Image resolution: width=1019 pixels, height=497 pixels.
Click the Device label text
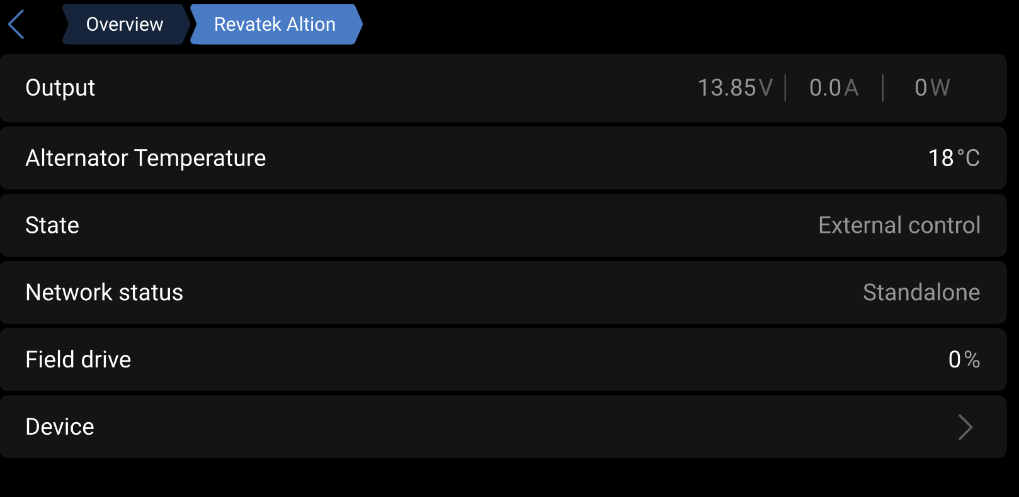60,427
